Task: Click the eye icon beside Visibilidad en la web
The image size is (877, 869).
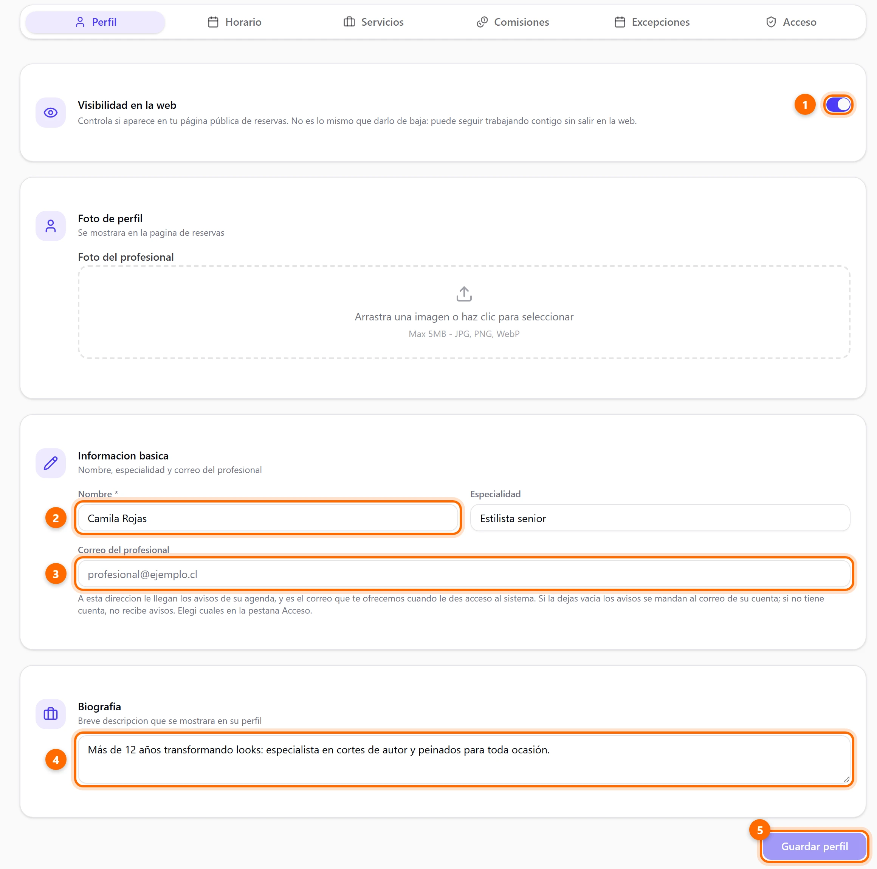Action: (51, 113)
